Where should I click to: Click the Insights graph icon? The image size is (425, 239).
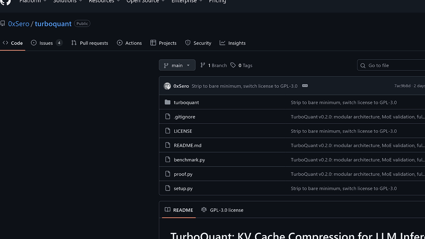(x=222, y=43)
